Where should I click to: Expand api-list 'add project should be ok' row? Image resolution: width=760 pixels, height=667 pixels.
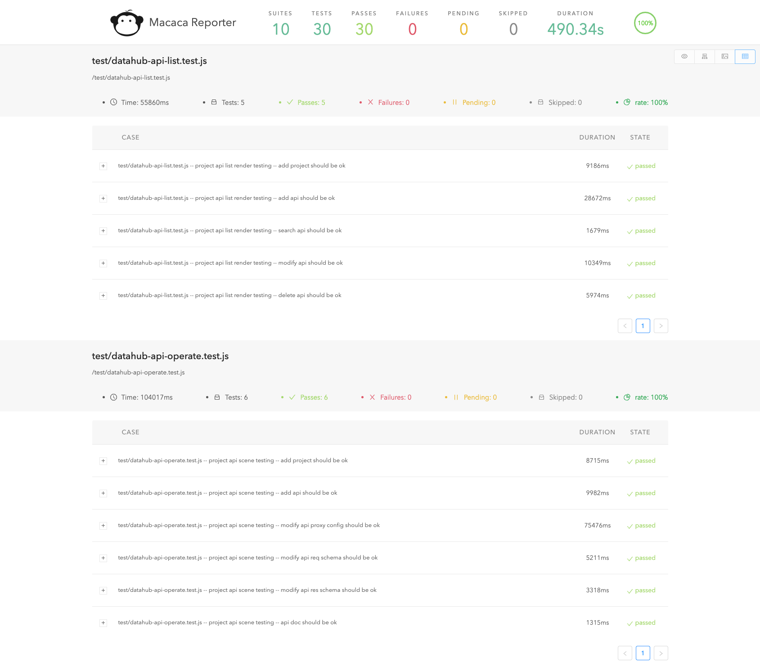103,166
